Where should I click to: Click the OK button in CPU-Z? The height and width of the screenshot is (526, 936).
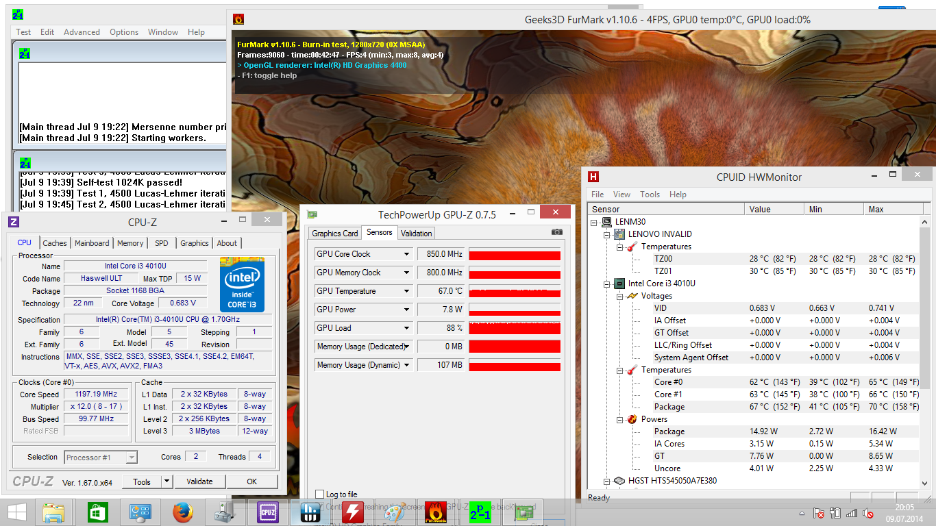point(252,481)
